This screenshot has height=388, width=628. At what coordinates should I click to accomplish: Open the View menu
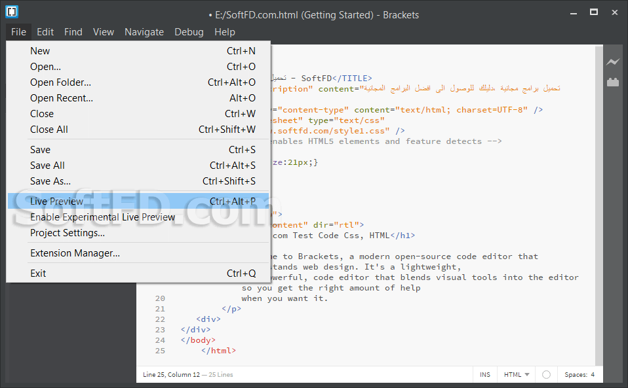pyautogui.click(x=104, y=32)
